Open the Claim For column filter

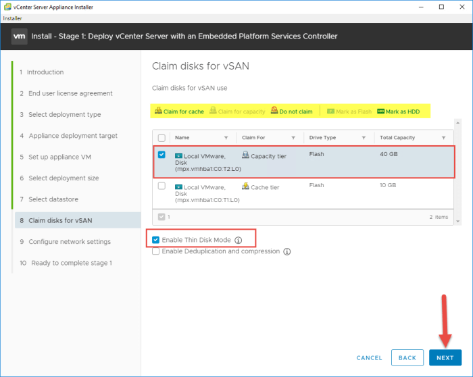293,138
